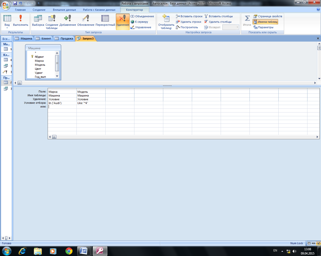321x256 pixels.
Task: Click К серверу pass-through button
Action: point(139,22)
